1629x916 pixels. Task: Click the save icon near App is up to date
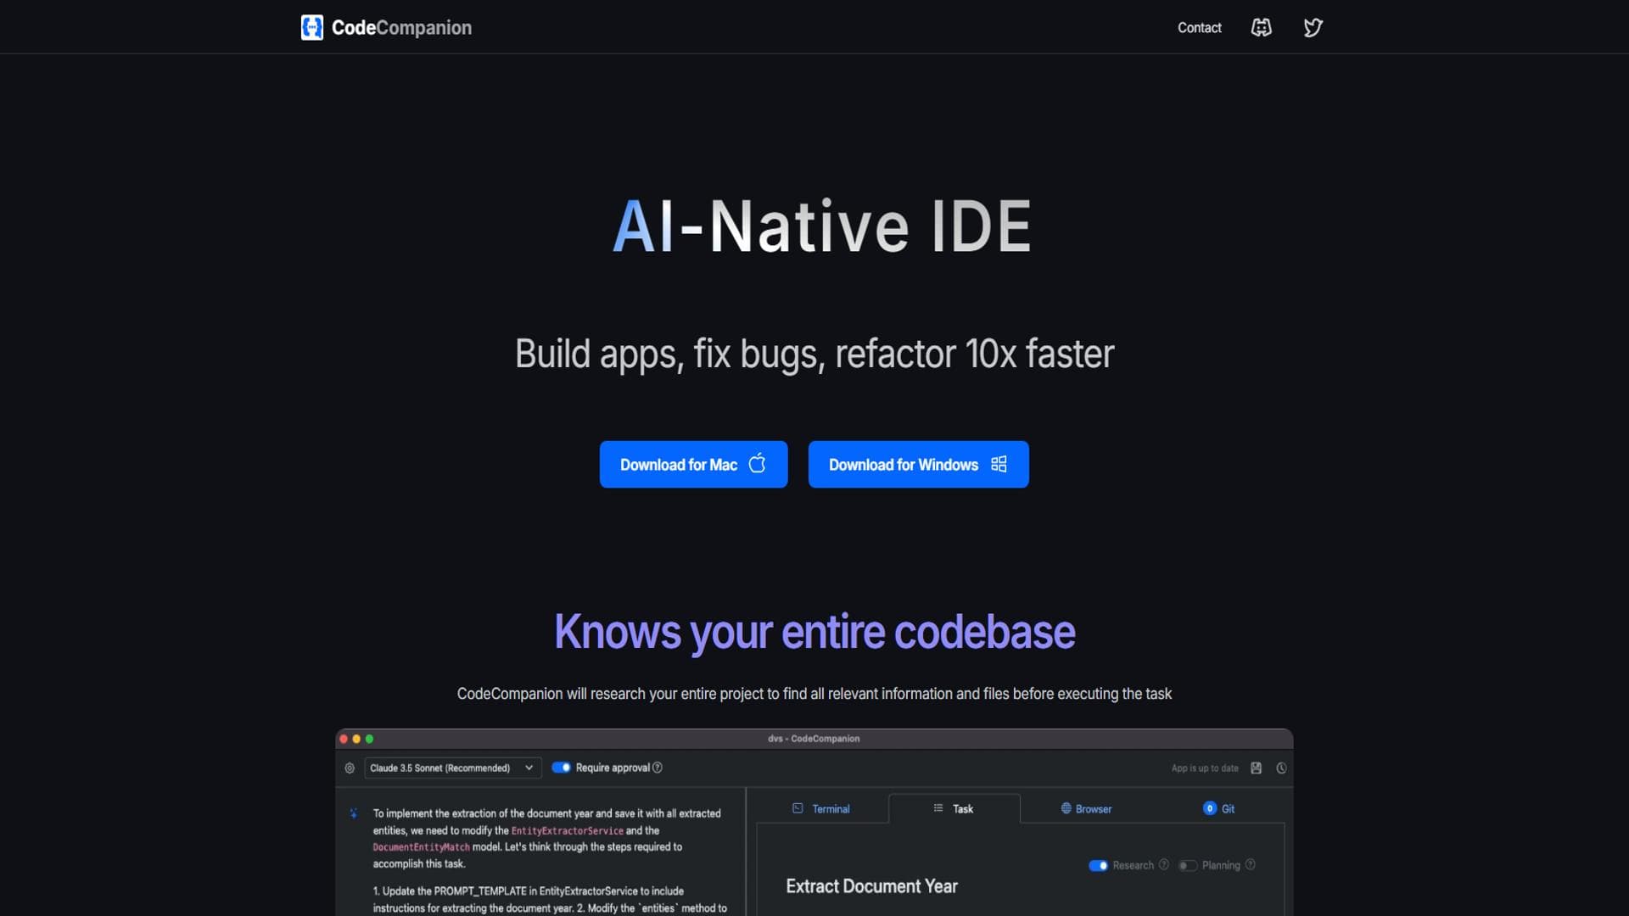tap(1257, 768)
